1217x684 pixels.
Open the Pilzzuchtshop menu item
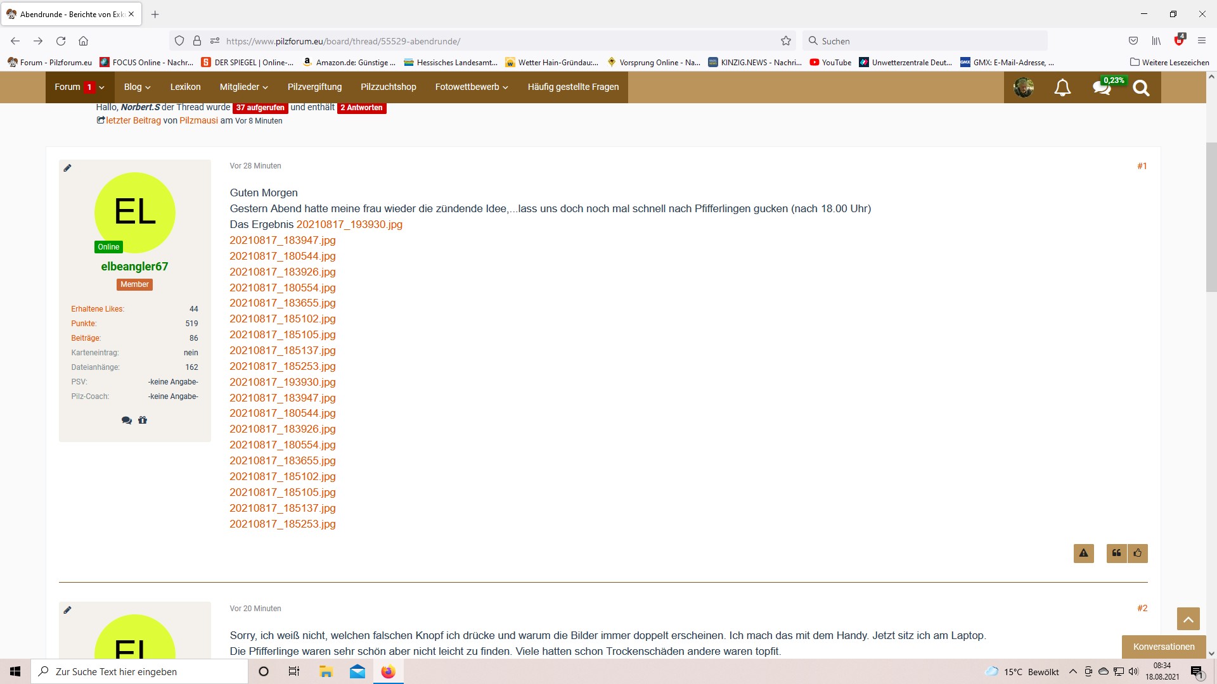coord(388,87)
